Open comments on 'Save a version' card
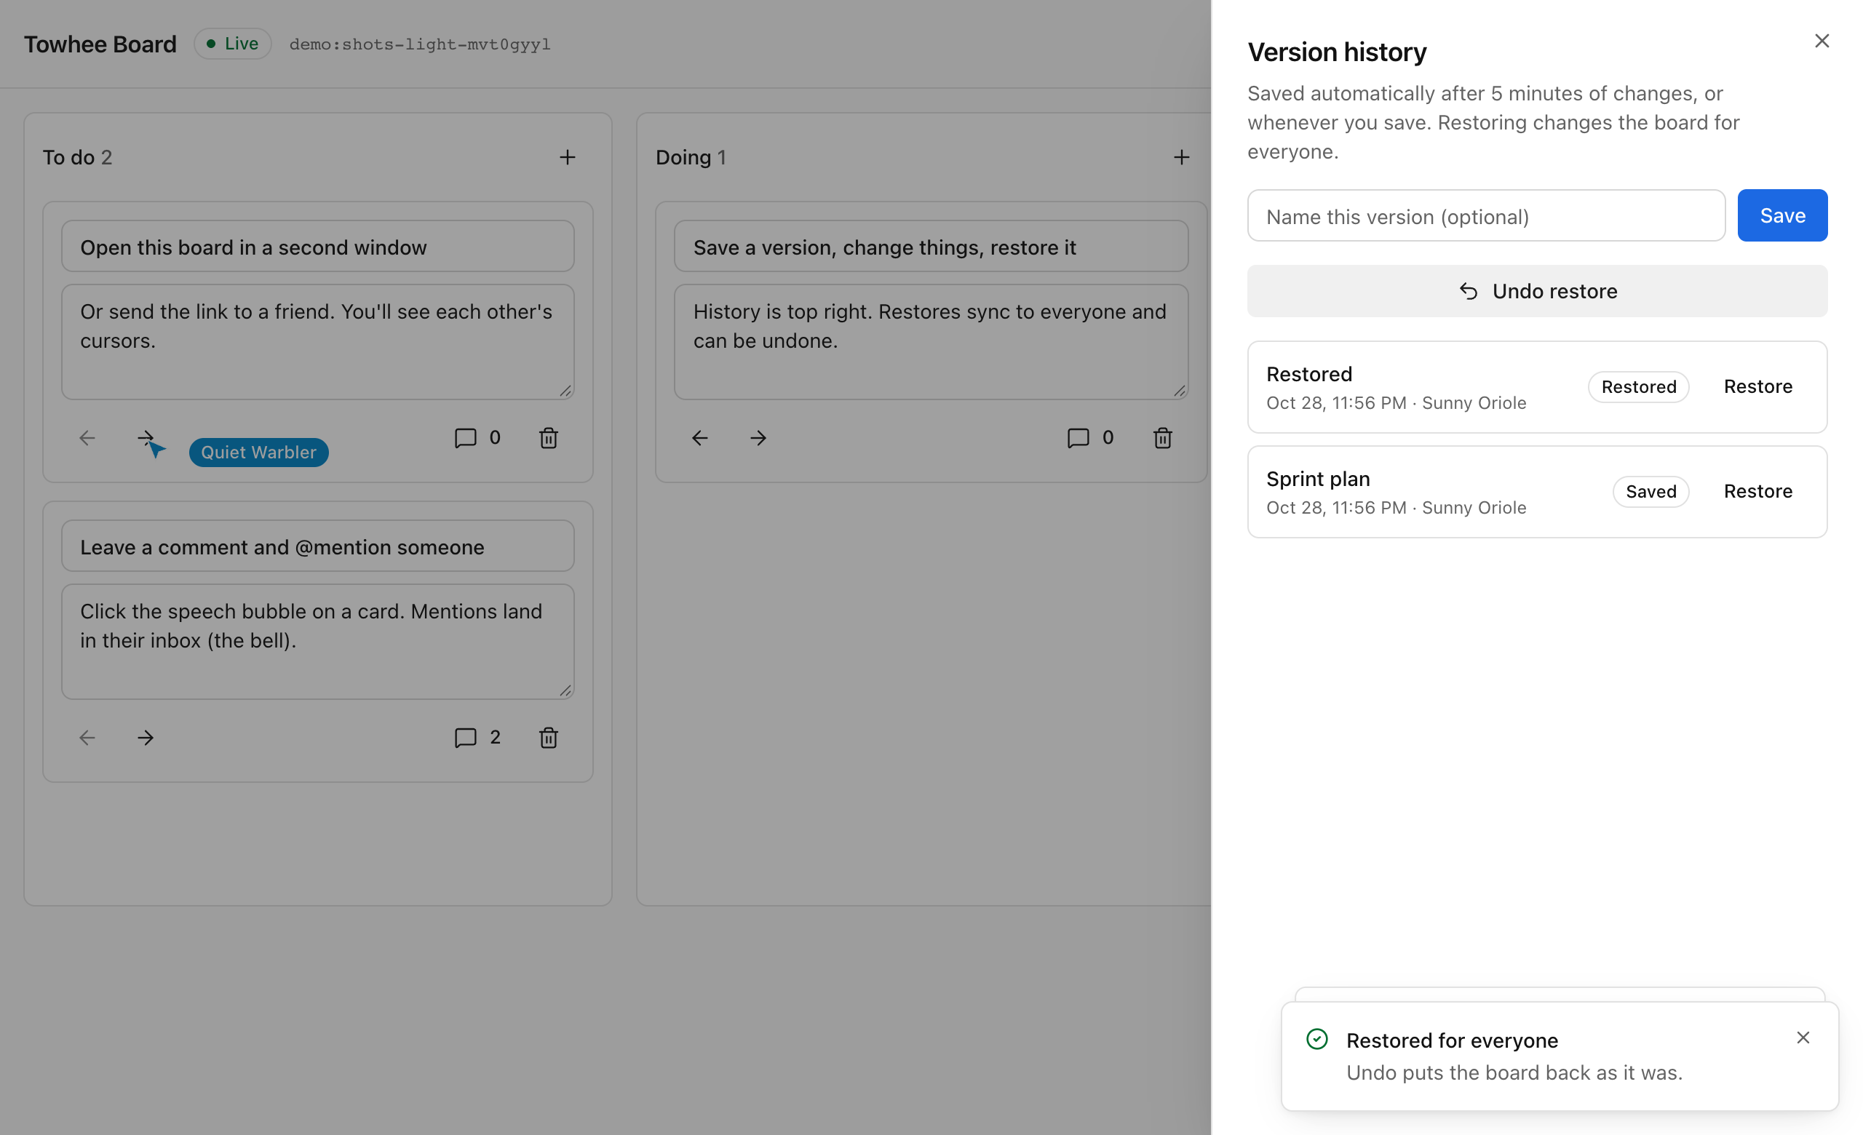 click(1089, 437)
